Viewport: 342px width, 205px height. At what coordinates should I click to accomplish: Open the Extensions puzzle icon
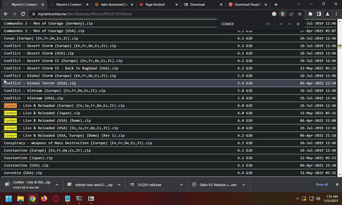310,14
